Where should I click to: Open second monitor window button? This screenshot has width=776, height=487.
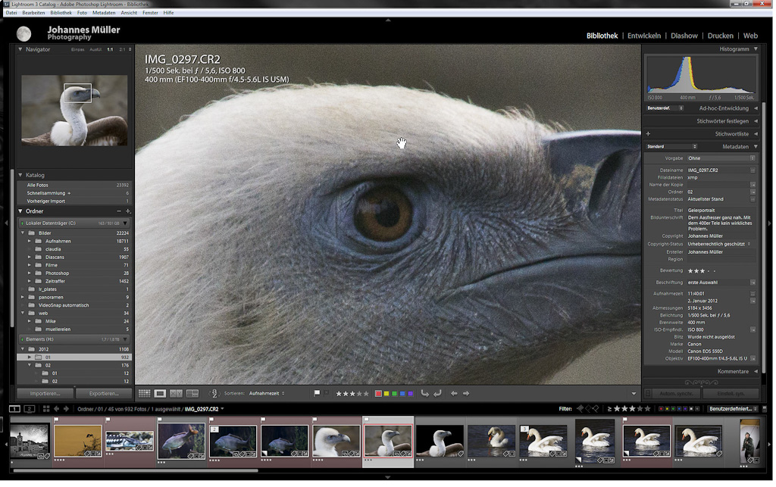click(29, 409)
